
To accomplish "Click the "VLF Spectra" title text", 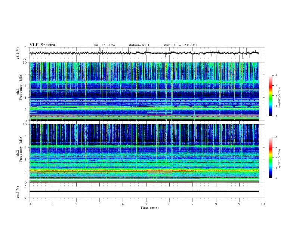I will coord(42,45).
